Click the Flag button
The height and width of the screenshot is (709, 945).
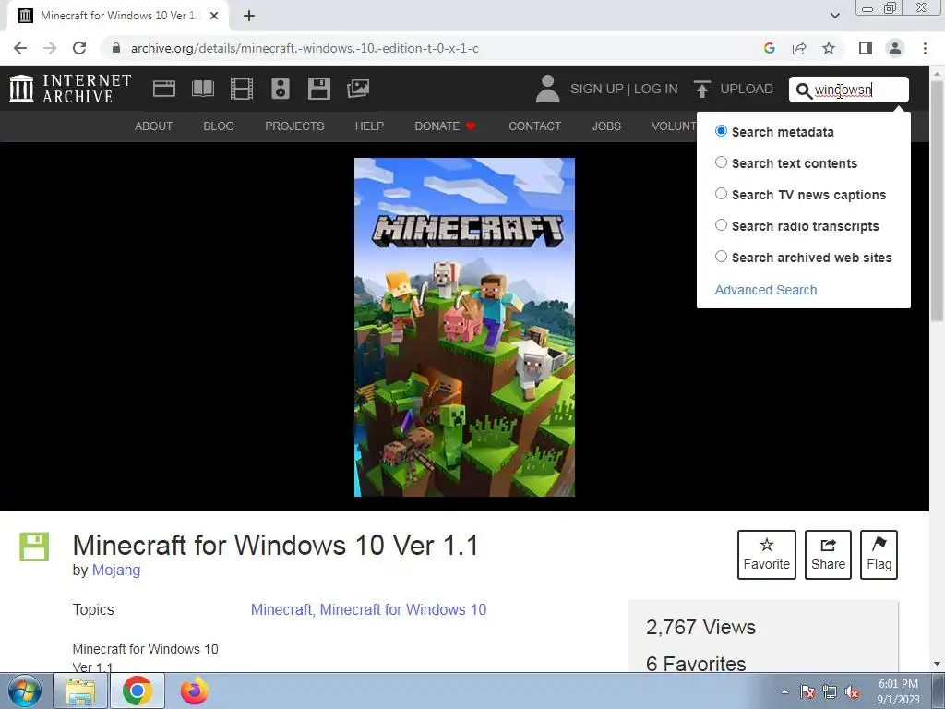tap(879, 555)
